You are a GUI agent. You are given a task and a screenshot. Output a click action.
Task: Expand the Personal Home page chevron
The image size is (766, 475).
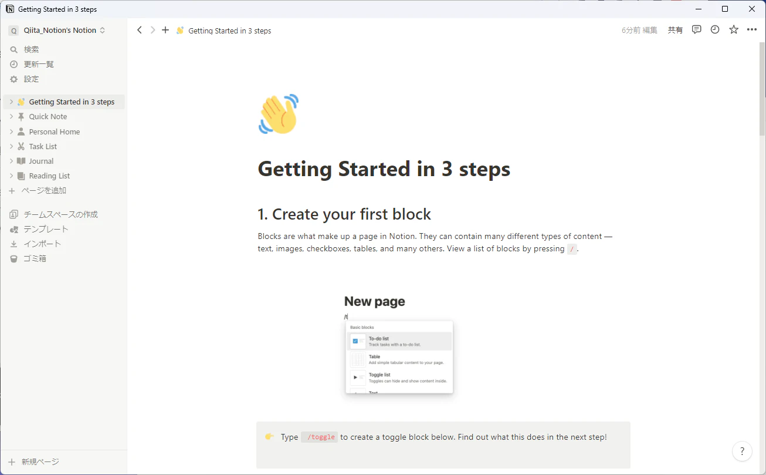pyautogui.click(x=11, y=132)
